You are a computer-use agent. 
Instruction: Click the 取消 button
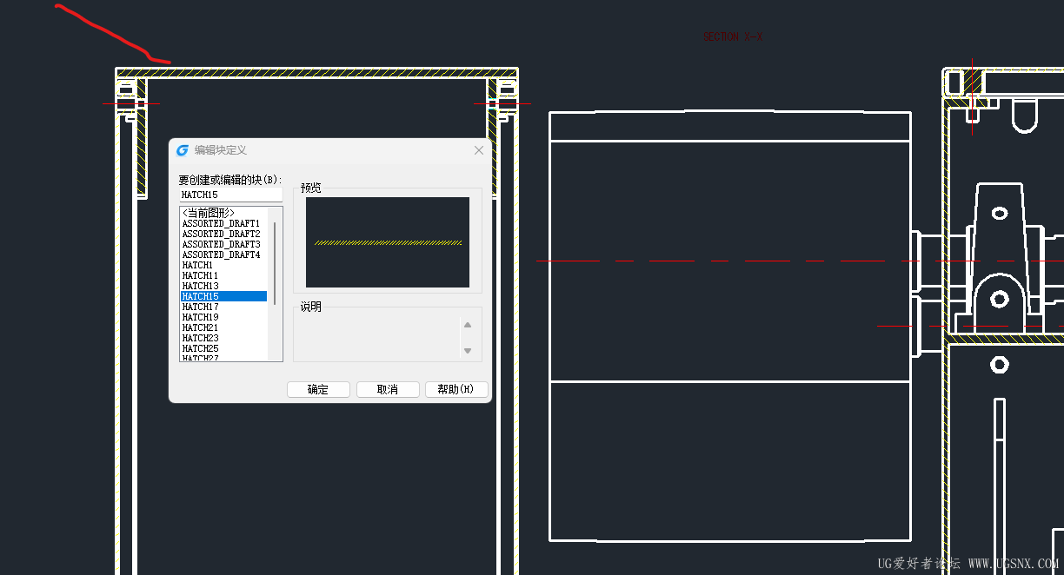[x=388, y=389]
